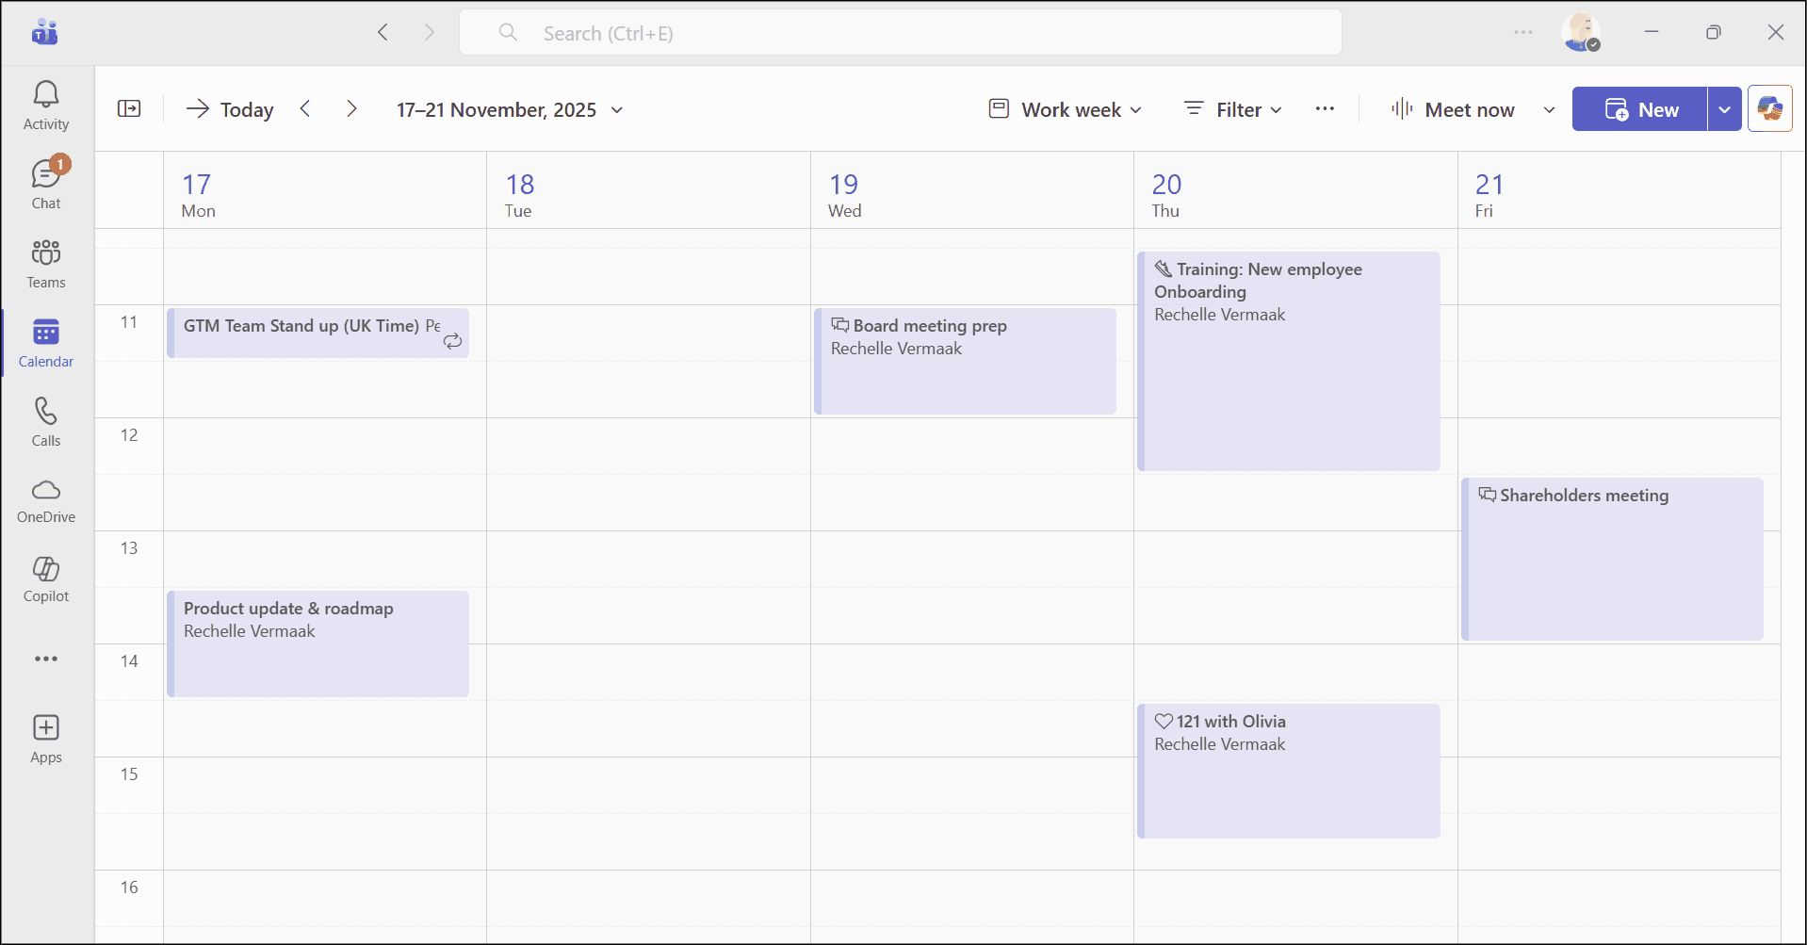Click in the Search box
The height and width of the screenshot is (945, 1807).
click(900, 33)
